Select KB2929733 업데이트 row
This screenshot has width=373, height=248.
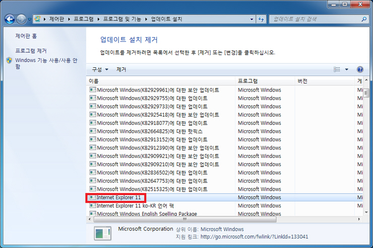225,107
